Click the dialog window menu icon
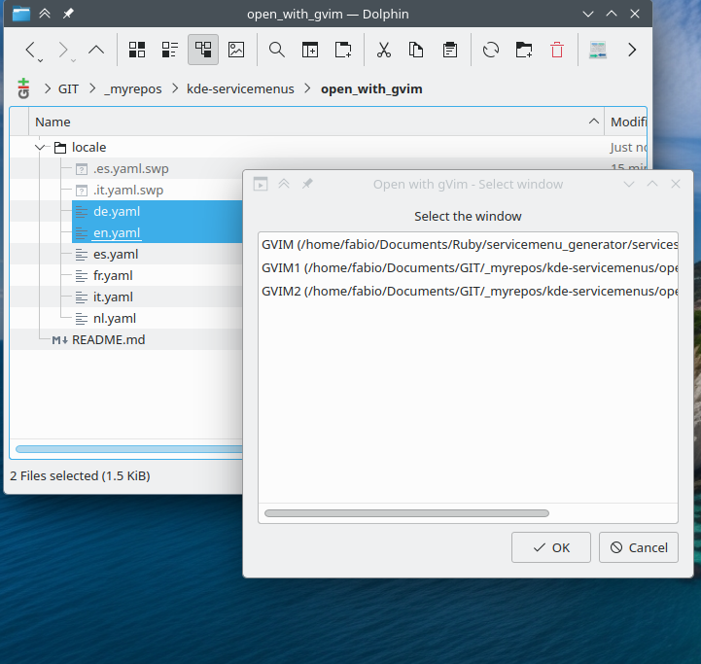Image resolution: width=701 pixels, height=664 pixels. click(261, 184)
